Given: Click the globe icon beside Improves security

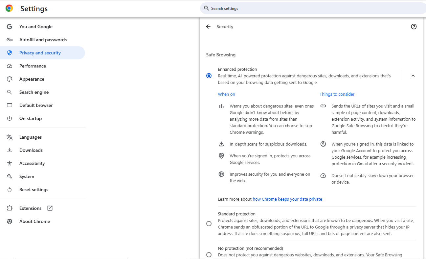Looking at the screenshot, I should (x=221, y=174).
